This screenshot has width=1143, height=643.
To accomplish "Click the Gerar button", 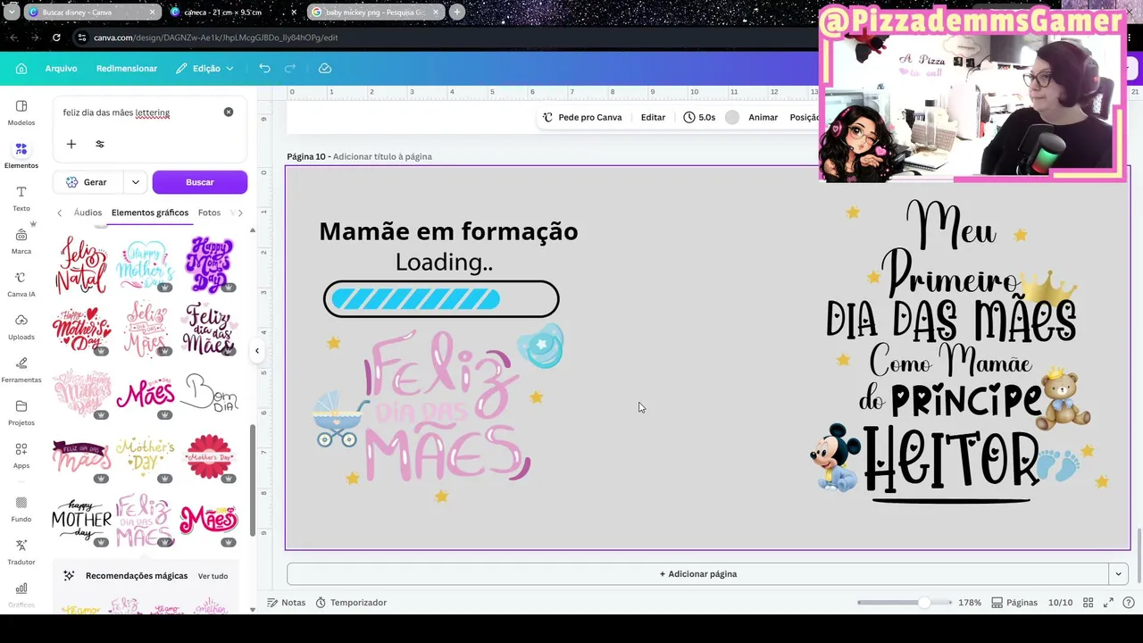I will [x=88, y=182].
